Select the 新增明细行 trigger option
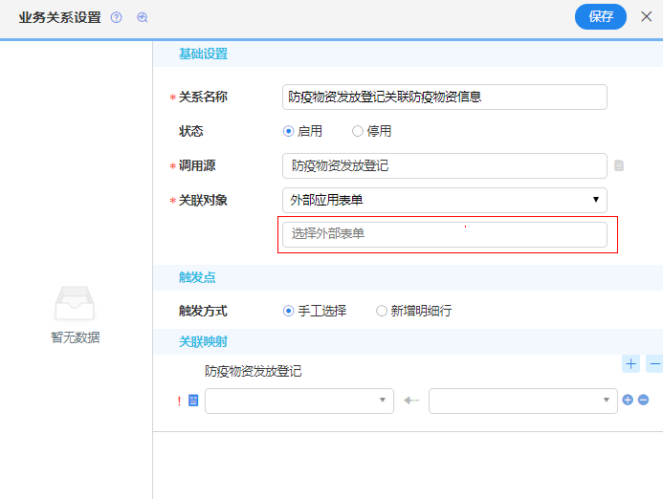 tap(382, 311)
